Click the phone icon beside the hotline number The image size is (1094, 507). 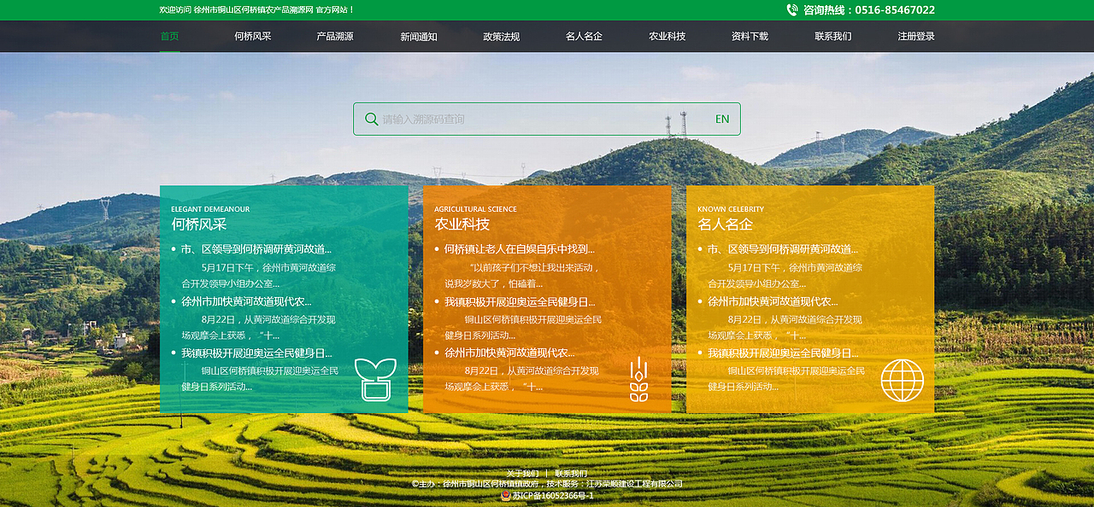[791, 10]
